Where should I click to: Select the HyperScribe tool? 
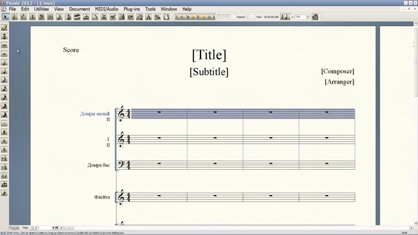(77, 17)
